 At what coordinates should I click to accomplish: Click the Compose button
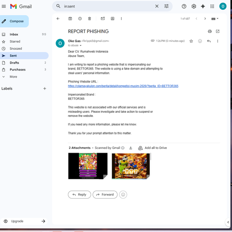coord(14,21)
